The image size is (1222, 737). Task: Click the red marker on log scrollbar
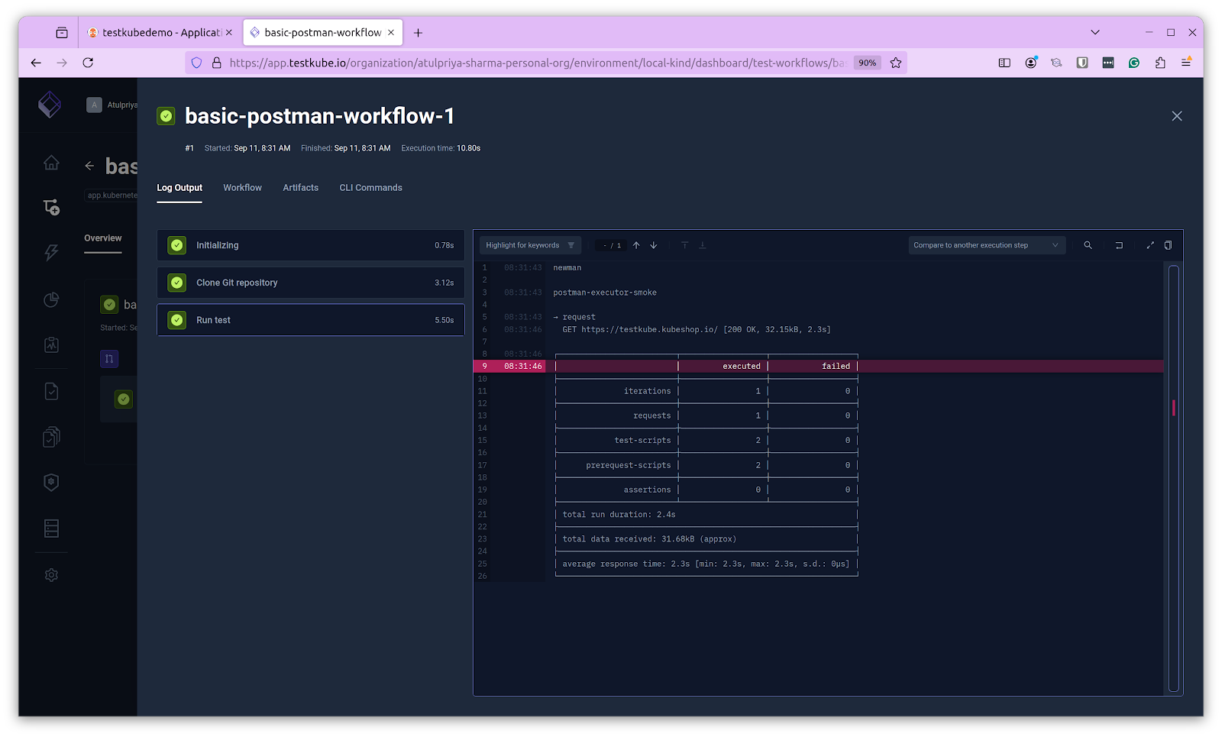(x=1174, y=407)
